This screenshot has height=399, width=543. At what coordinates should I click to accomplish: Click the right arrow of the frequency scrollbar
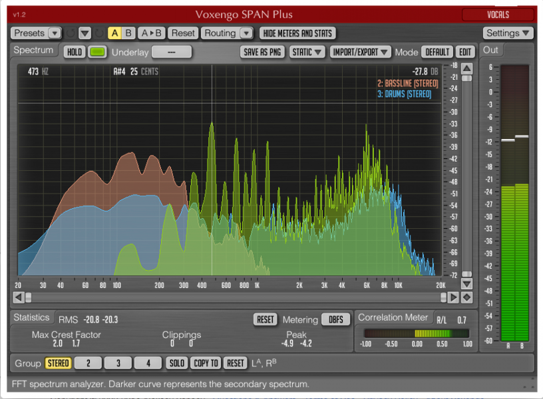tap(453, 297)
